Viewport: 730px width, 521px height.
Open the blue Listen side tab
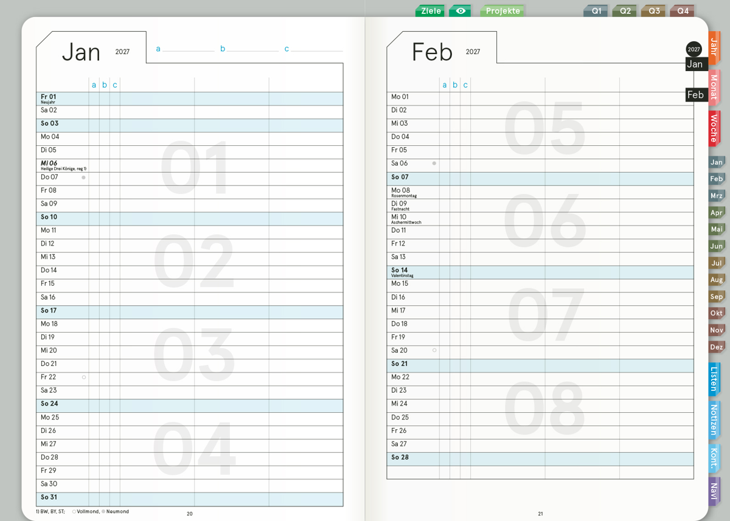tap(714, 379)
